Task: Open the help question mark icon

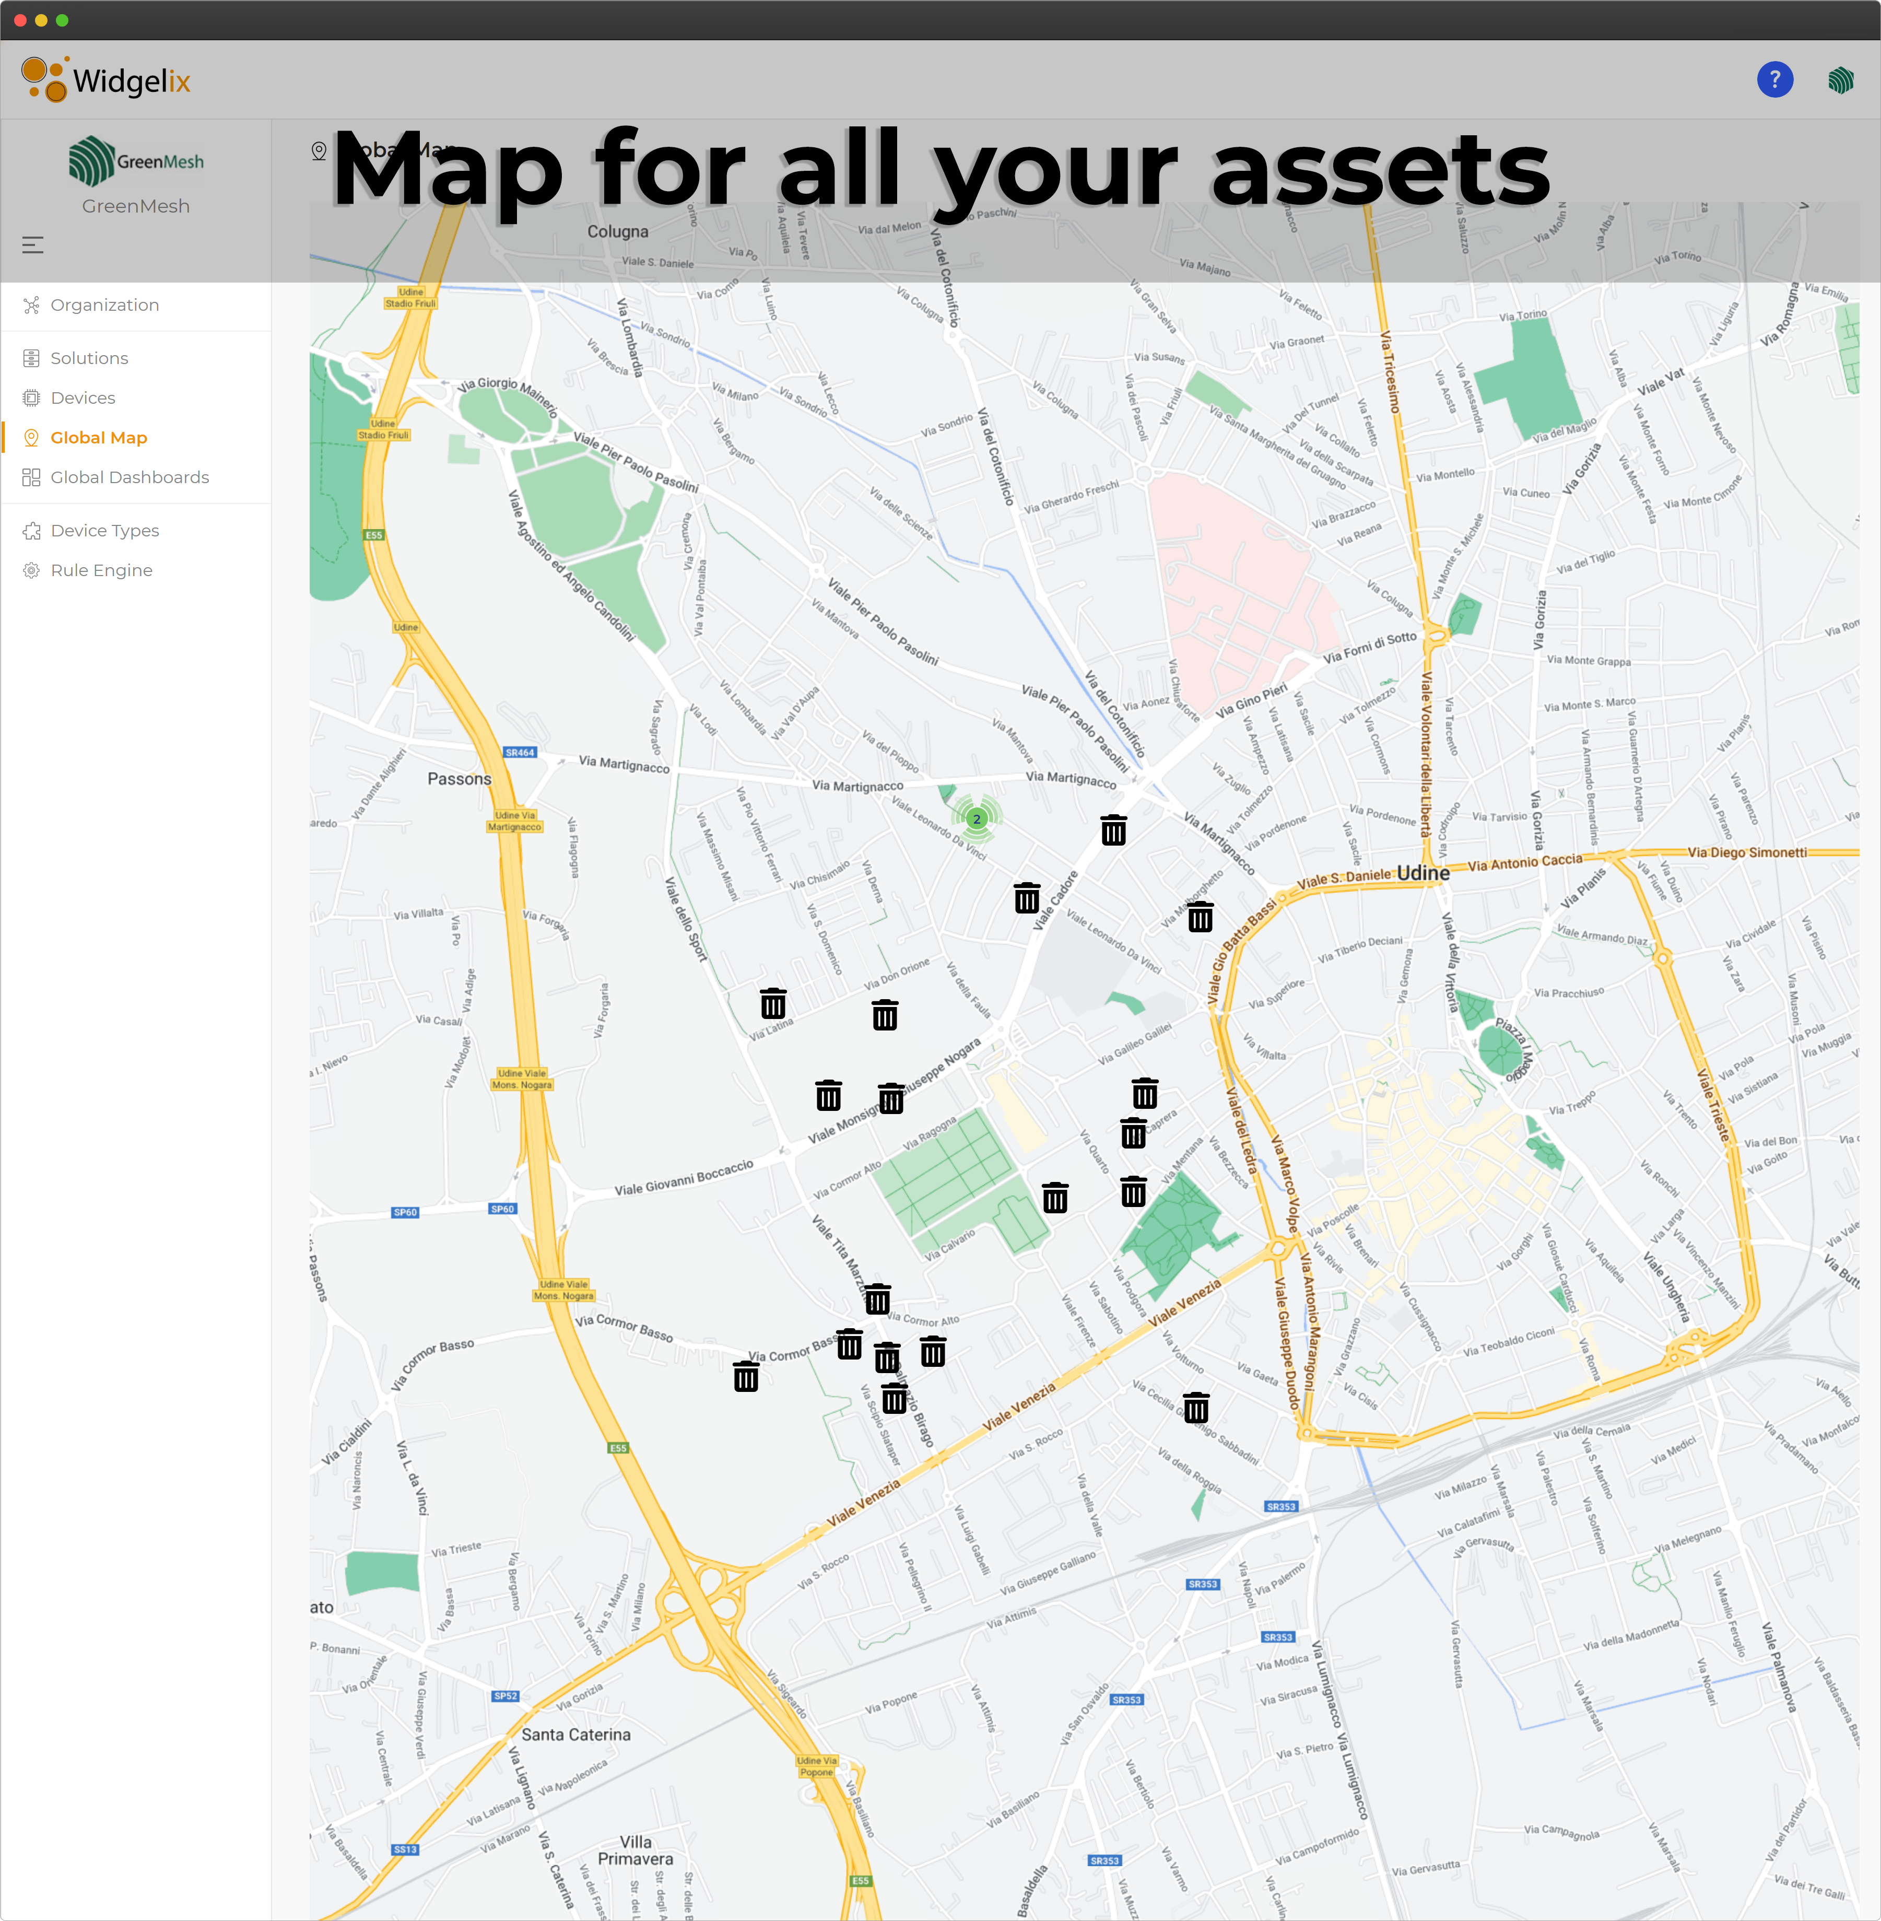Action: 1774,79
